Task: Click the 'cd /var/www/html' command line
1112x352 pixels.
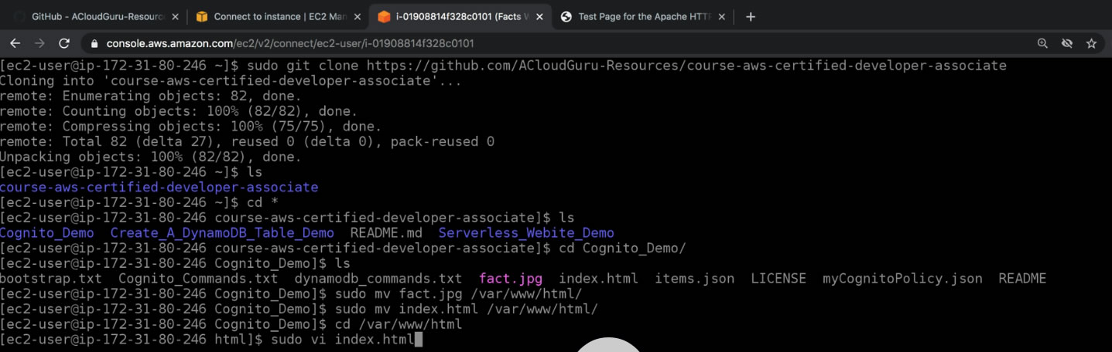Action: point(399,324)
